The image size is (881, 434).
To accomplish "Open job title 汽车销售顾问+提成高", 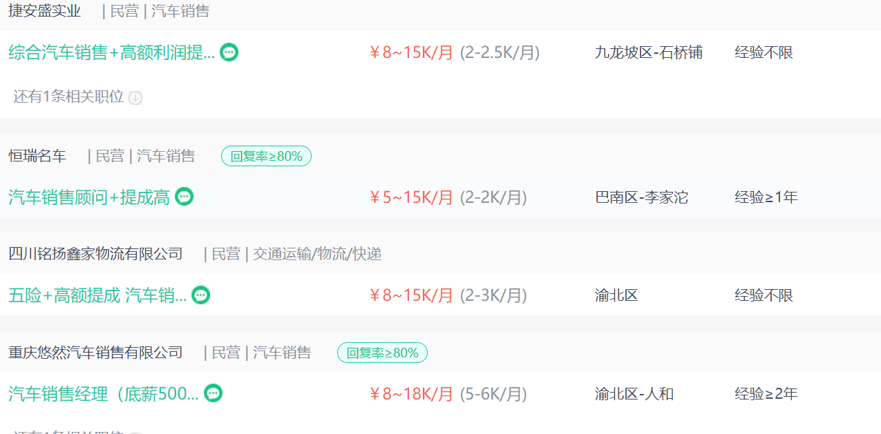I will pyautogui.click(x=89, y=197).
